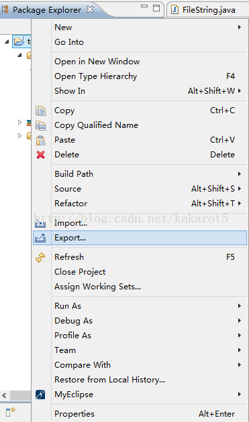Click the Paste clipboard icon
Screen dimensions: 249x422
pos(40,140)
